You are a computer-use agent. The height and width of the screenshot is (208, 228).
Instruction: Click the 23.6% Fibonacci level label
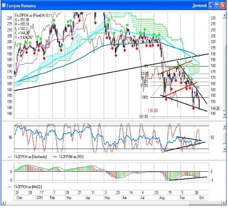pos(145,73)
